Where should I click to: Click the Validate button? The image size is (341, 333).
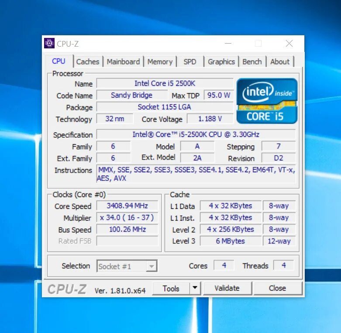[227, 288]
